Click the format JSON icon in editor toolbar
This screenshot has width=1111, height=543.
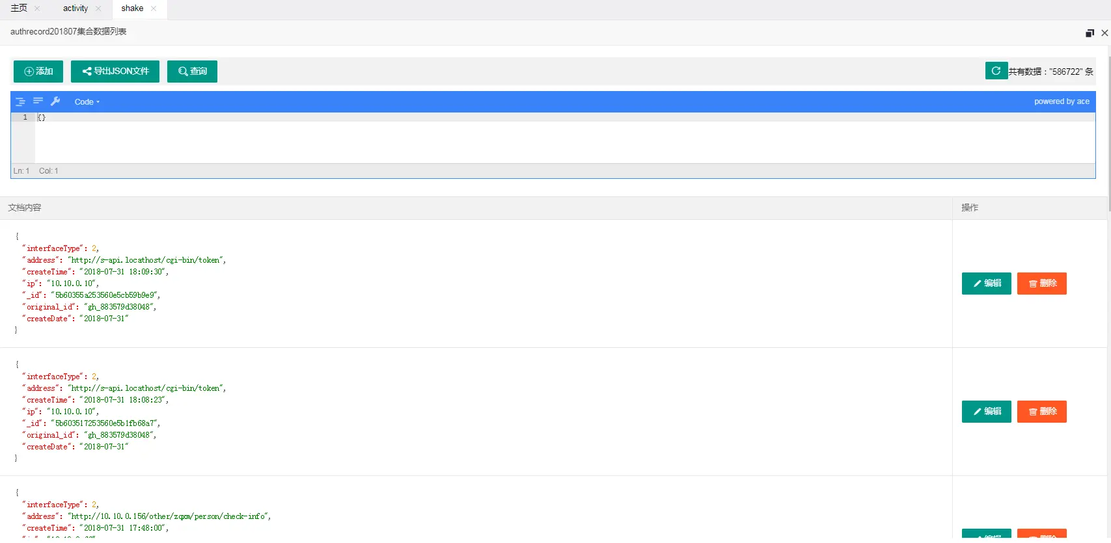[20, 101]
